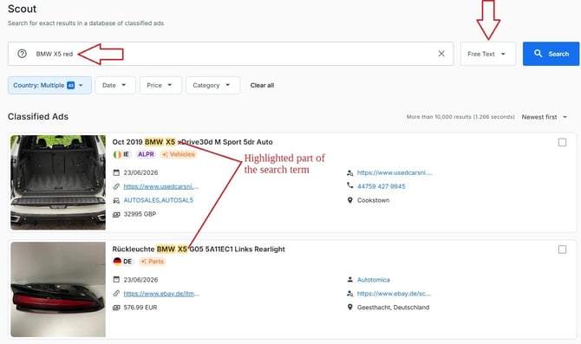Open the rear light photo thumbnail
Screen dimensions: 581x344
(58, 289)
